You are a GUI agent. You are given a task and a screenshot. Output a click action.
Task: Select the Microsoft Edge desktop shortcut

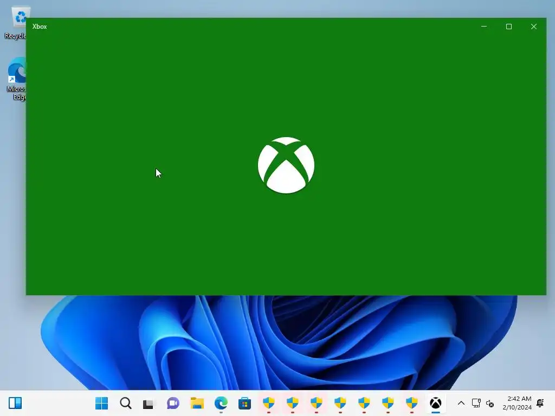coord(16,79)
